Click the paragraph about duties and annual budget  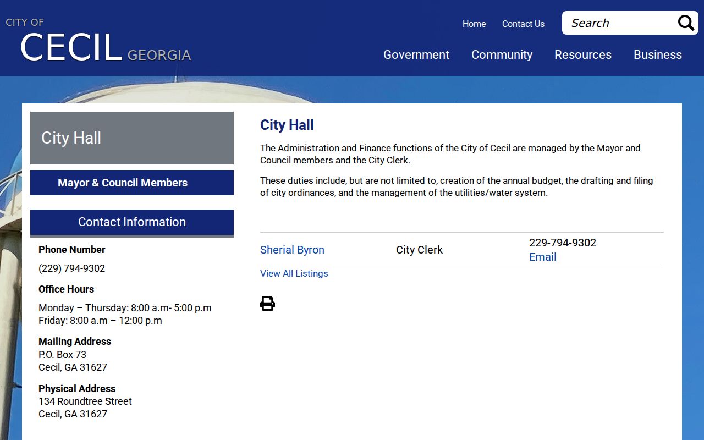pos(457,187)
